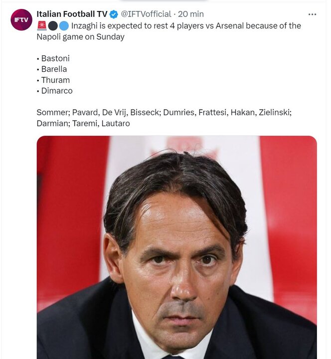Click the lineup line starting with Sommer
The width and height of the screenshot is (331, 359).
pyautogui.click(x=164, y=112)
